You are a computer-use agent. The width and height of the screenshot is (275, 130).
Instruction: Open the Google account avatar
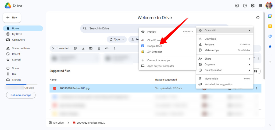[269, 6]
